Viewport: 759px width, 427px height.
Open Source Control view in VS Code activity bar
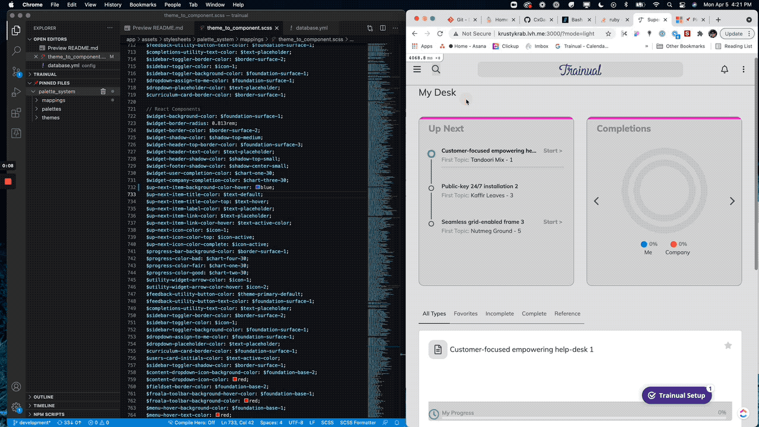point(16,72)
